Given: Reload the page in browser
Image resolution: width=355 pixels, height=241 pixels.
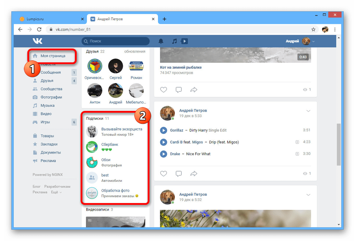Looking at the screenshot, I should 39,29.
